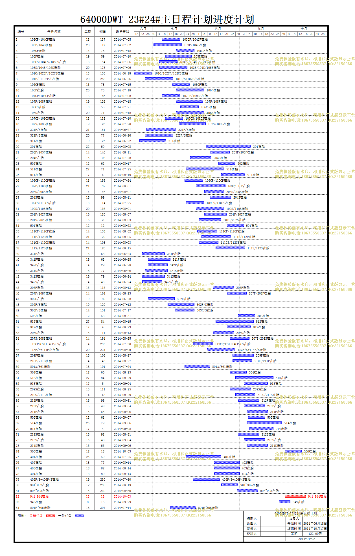Viewport: 355px width, 556px height.
Task: Click the chart title 64000DWT-23#24#主日程计划进度计划
Action: 167,19
